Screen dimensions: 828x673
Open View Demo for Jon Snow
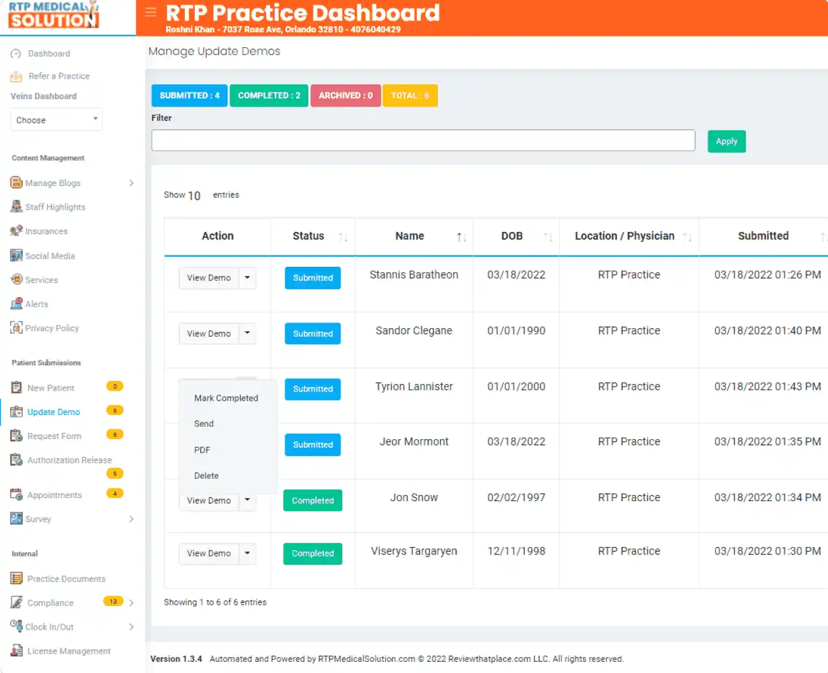point(208,500)
